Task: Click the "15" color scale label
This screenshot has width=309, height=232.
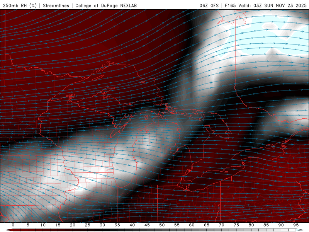Action: click(x=58, y=225)
